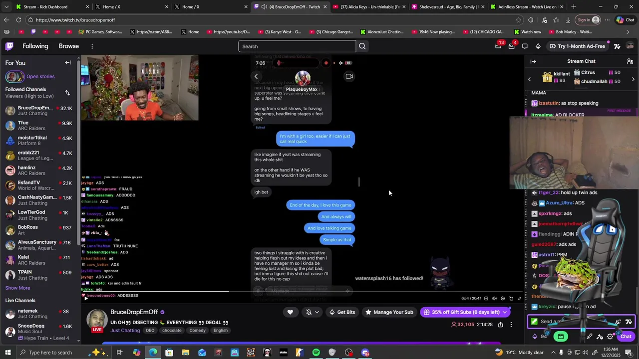639x359 pixels.
Task: Open chat settings gear icon
Action: tap(610, 337)
